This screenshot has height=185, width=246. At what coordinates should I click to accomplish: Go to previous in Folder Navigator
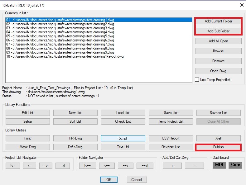107,166
